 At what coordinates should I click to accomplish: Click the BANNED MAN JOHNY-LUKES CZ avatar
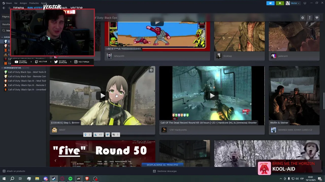click(273, 130)
